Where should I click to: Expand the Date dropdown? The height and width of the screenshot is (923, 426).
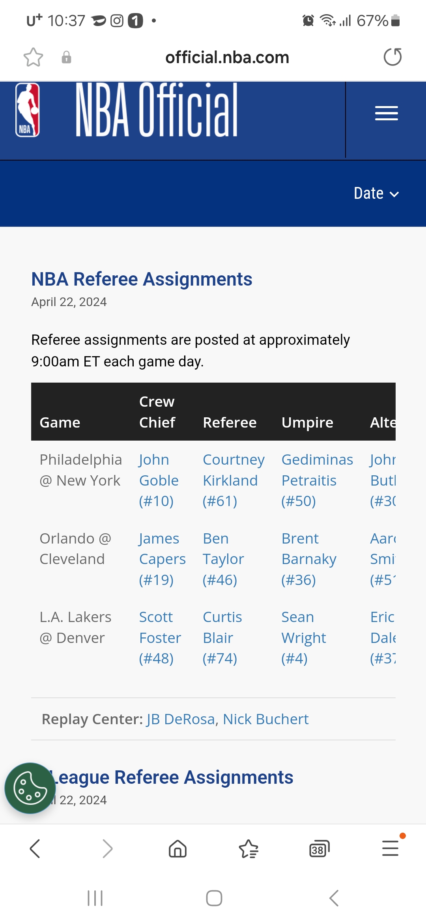376,193
